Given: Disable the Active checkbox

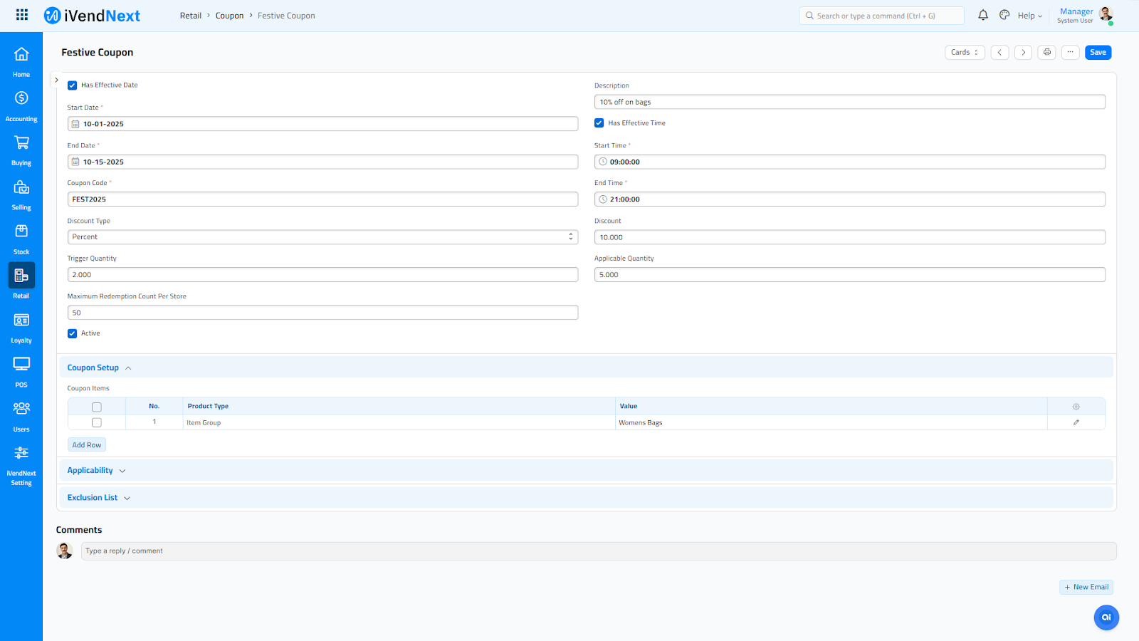Looking at the screenshot, I should (x=72, y=333).
